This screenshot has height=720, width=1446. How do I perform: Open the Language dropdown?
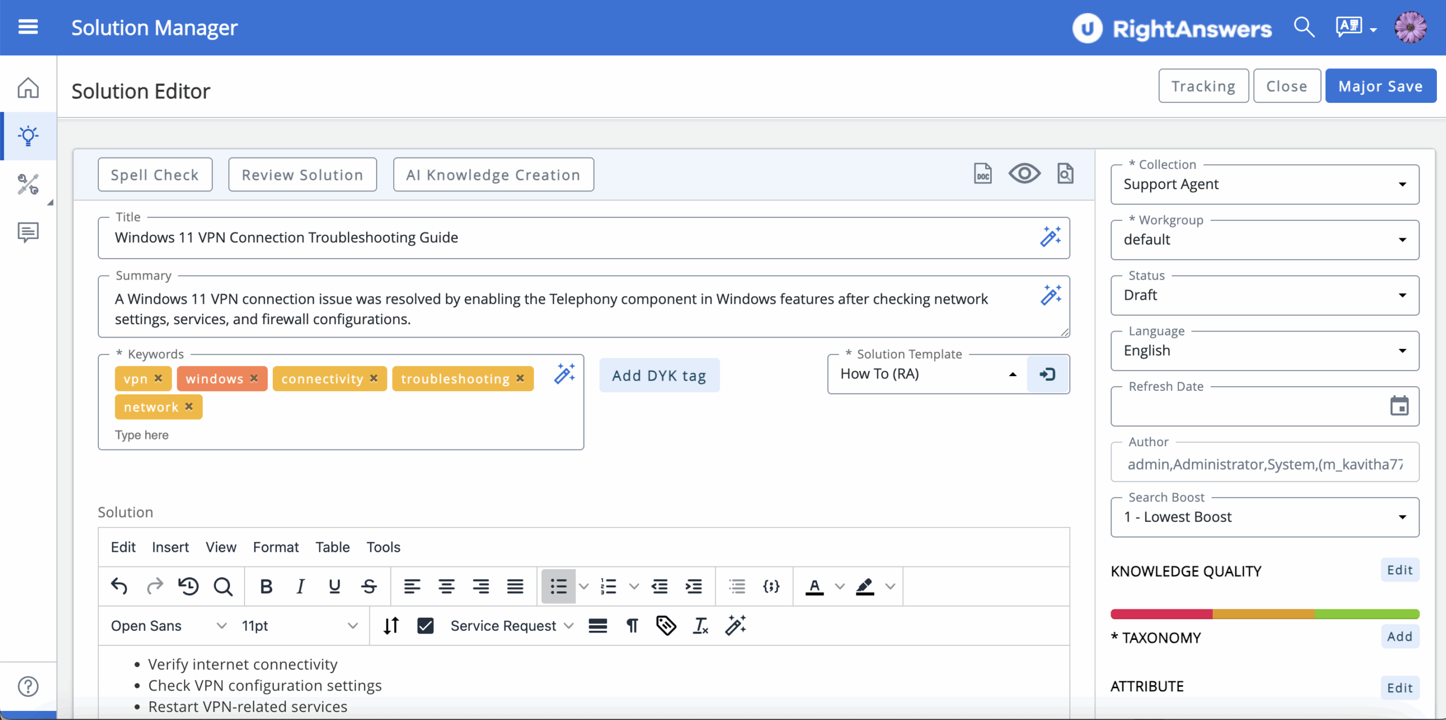point(1265,350)
